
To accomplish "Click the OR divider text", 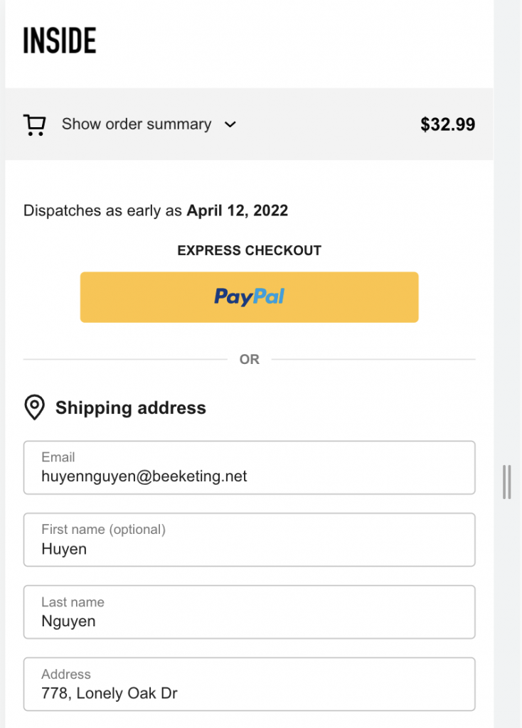I will click(250, 359).
